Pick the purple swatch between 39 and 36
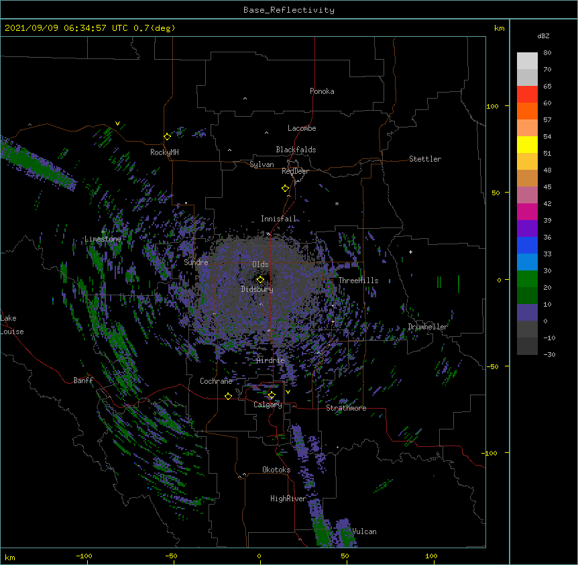 pyautogui.click(x=527, y=229)
